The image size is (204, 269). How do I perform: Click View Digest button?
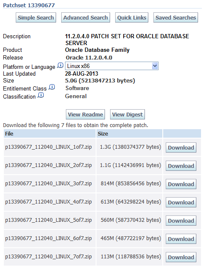point(127,114)
